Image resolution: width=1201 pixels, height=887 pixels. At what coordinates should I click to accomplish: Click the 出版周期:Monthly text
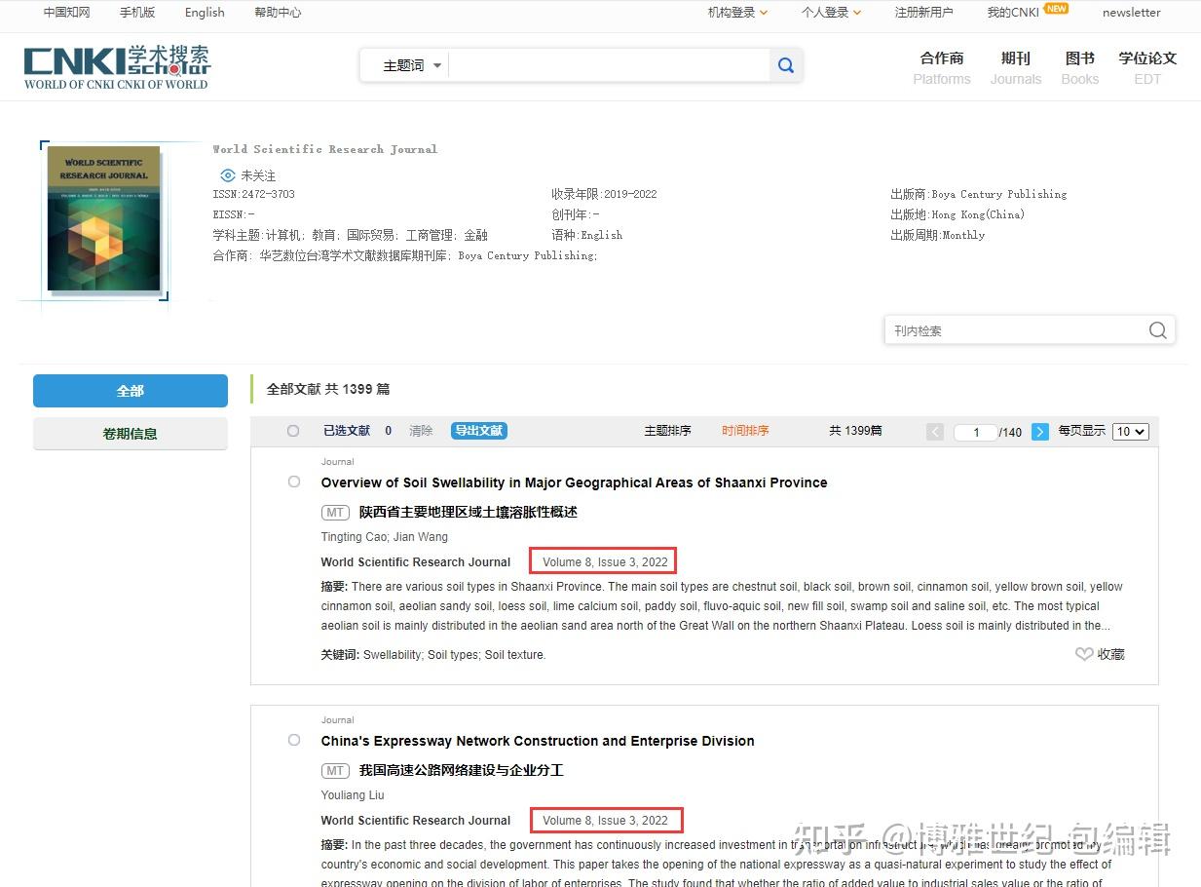tap(938, 235)
